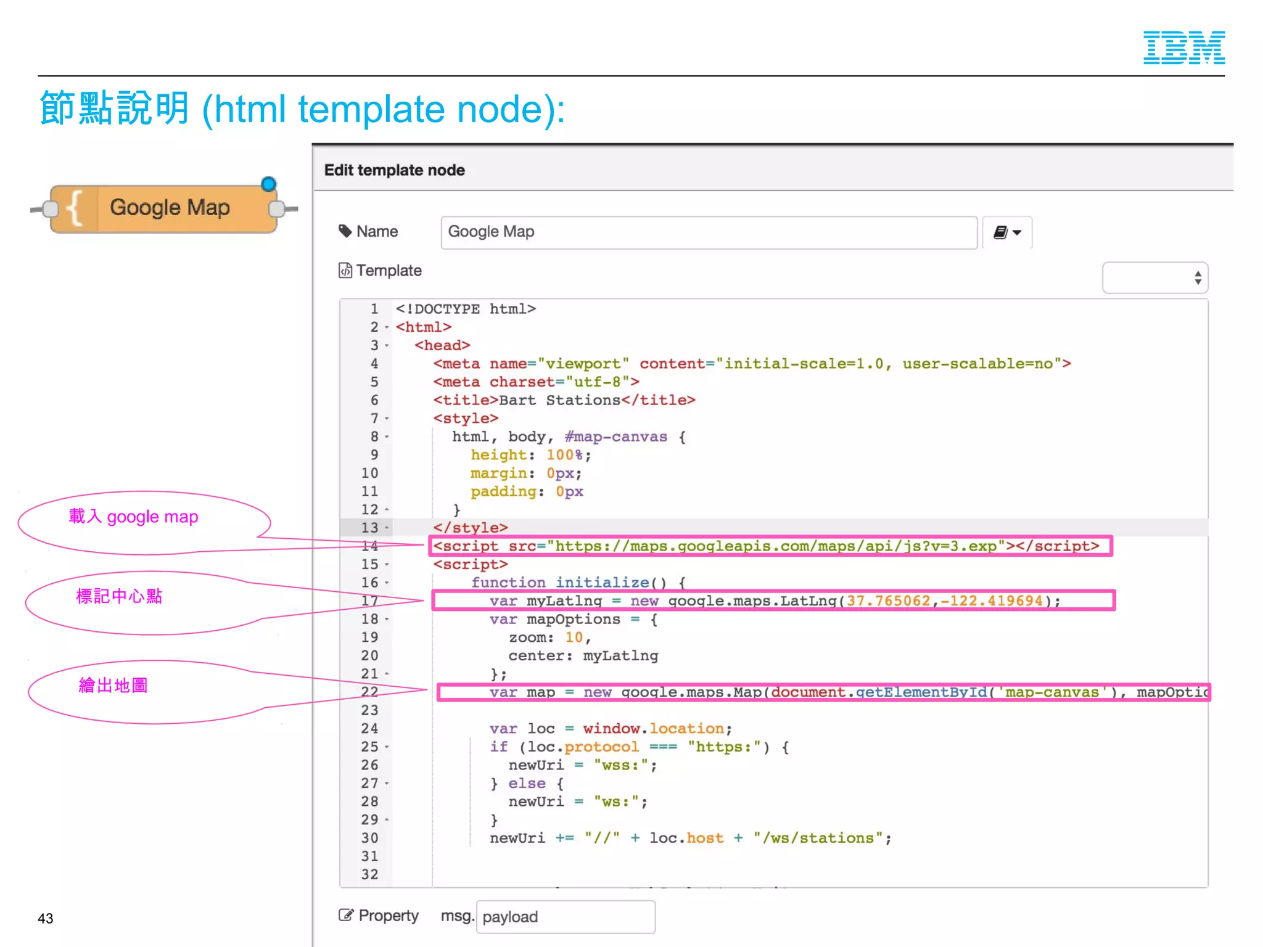Image resolution: width=1263 pixels, height=947 pixels.
Task: Collapse the html tag fold at line 2
Action: pos(387,327)
